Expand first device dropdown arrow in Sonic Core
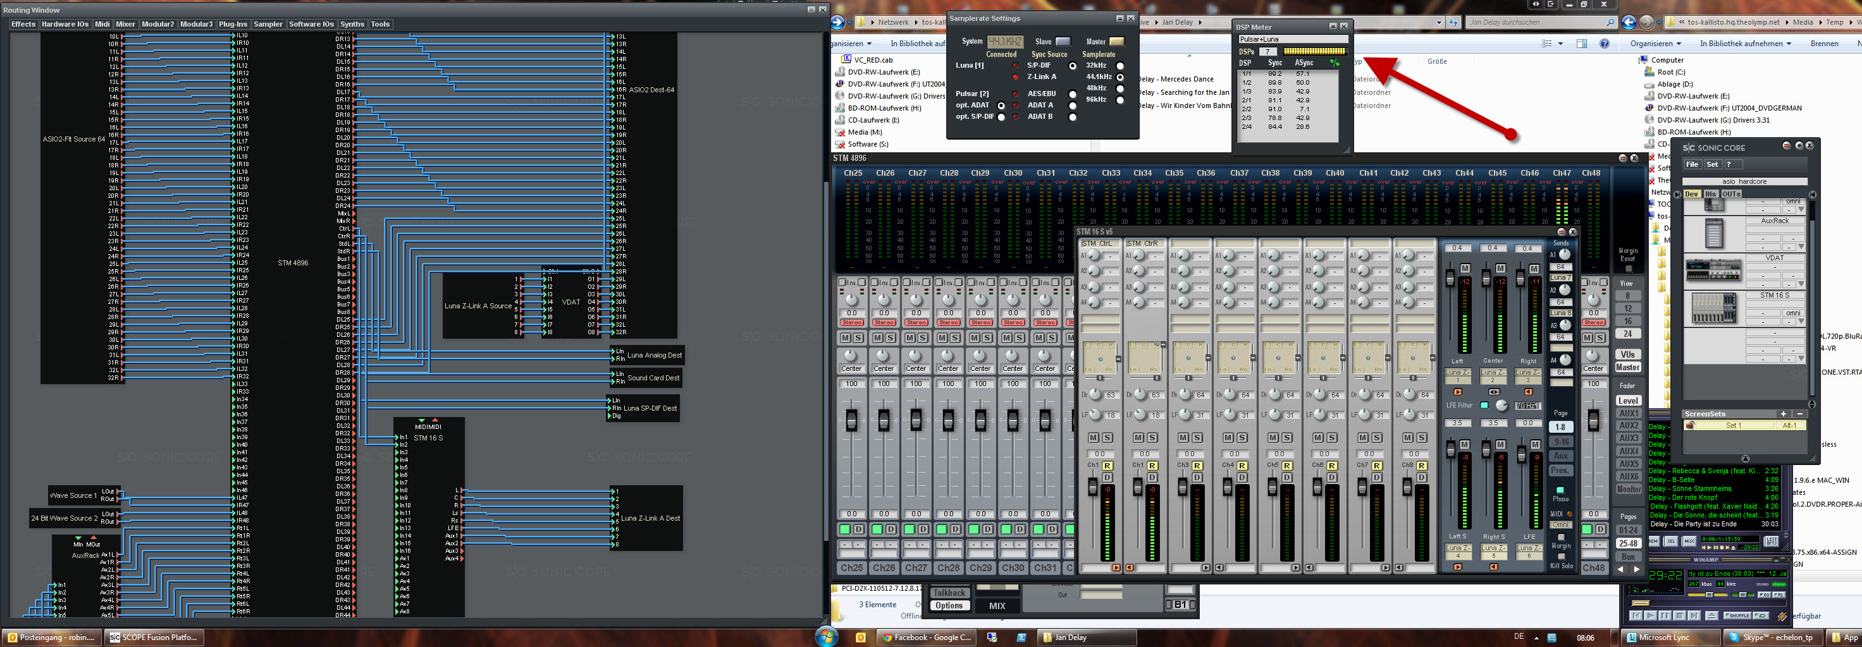The height and width of the screenshot is (647, 1862). click(1801, 209)
